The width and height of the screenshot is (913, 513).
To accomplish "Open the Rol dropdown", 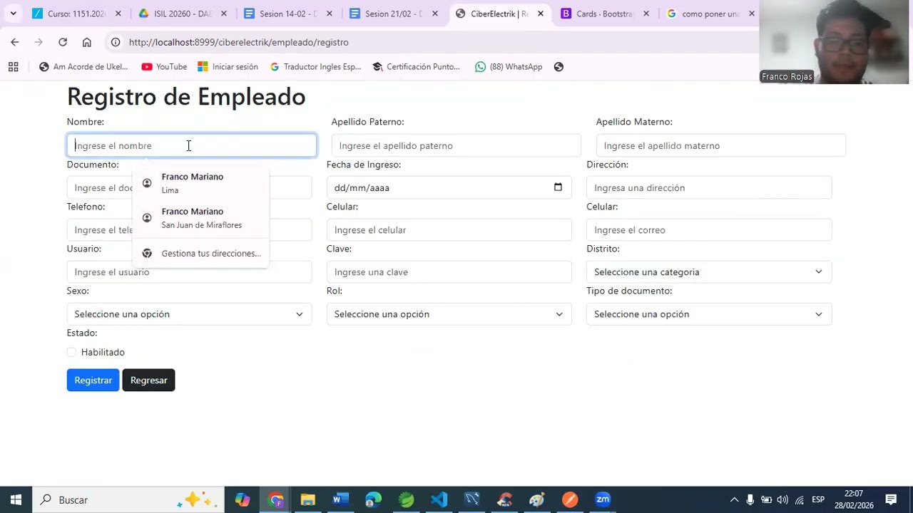I will [449, 313].
